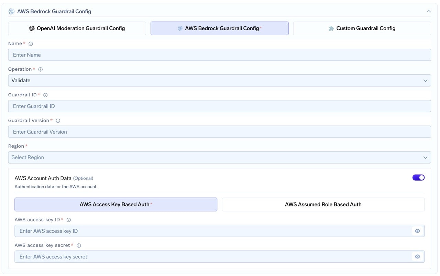The width and height of the screenshot is (440, 276).
Task: Click 'Authentication data for the AWS account' text
Action: pyautogui.click(x=55, y=187)
